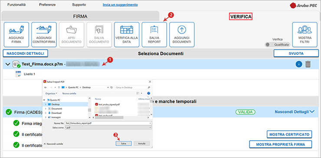Click the search magnifier in save dialog

tap(149, 87)
